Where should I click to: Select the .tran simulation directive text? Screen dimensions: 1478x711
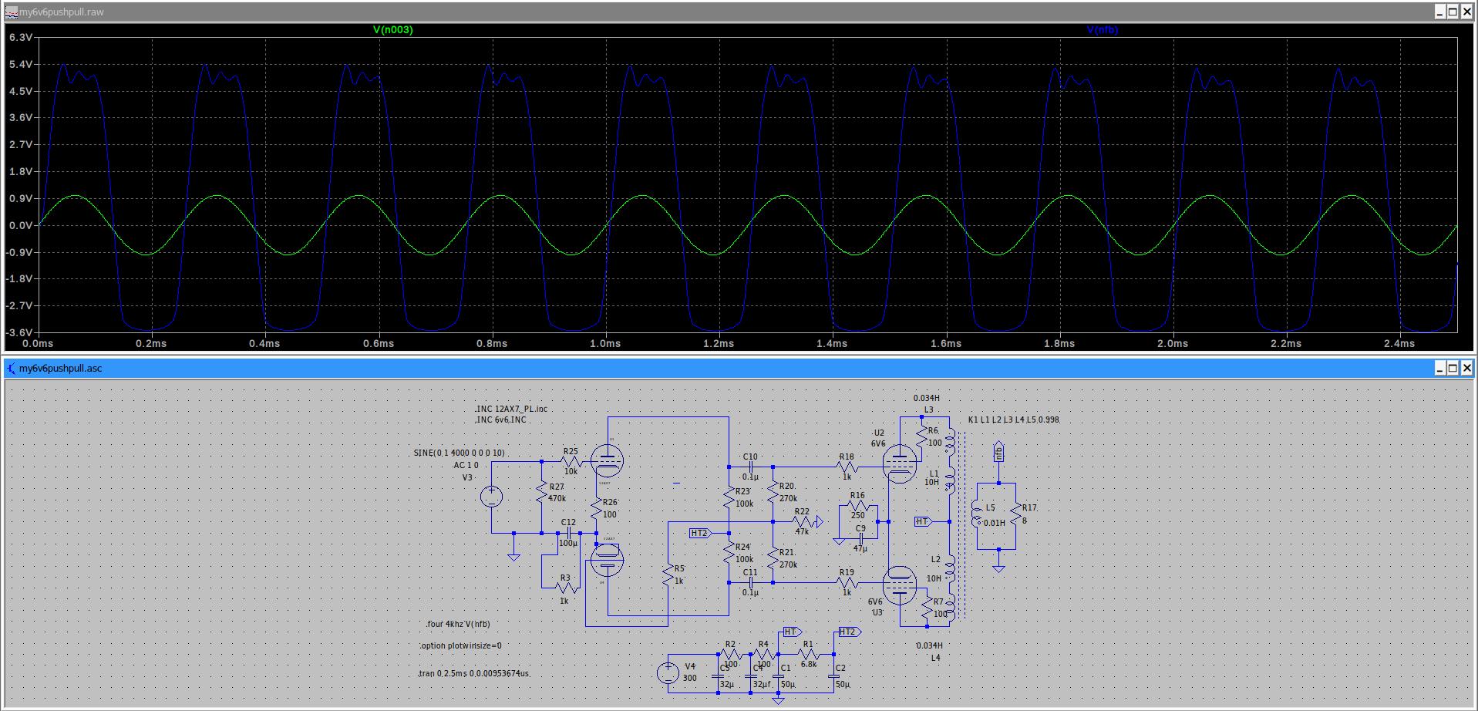coord(474,673)
